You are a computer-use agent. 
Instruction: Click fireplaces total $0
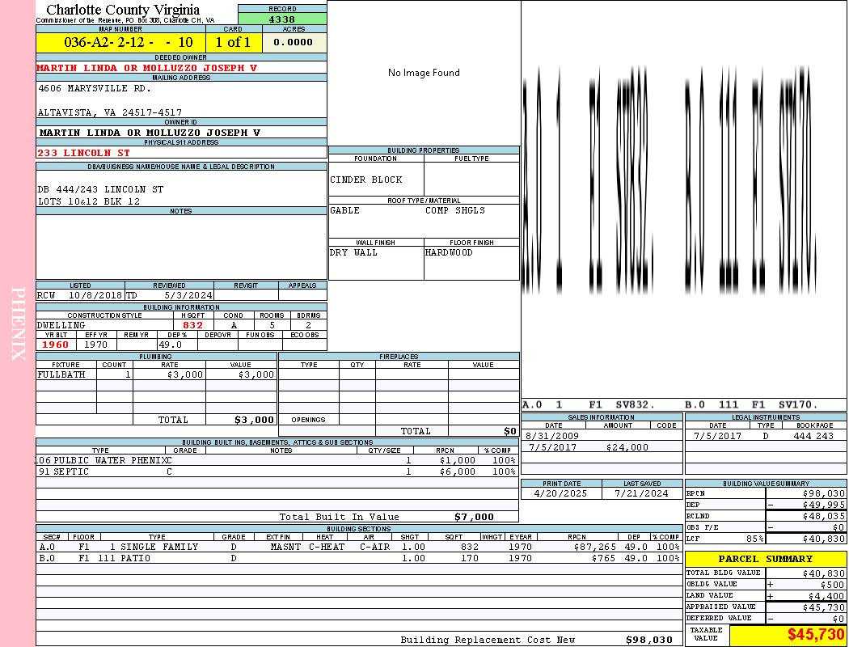click(x=510, y=431)
